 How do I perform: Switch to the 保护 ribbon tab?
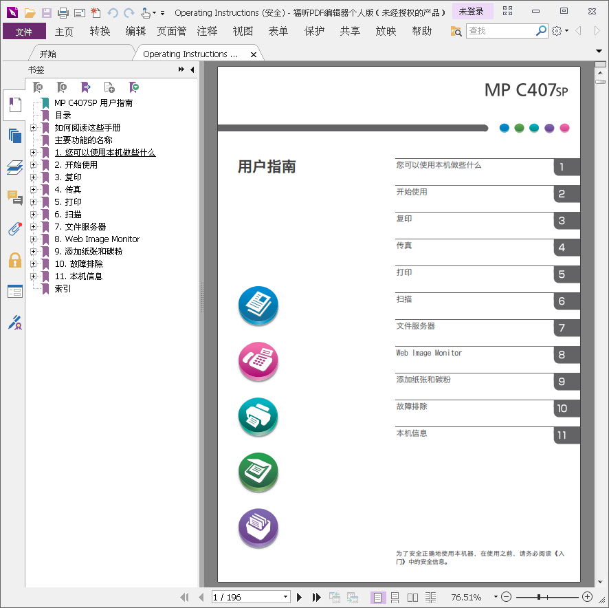314,32
